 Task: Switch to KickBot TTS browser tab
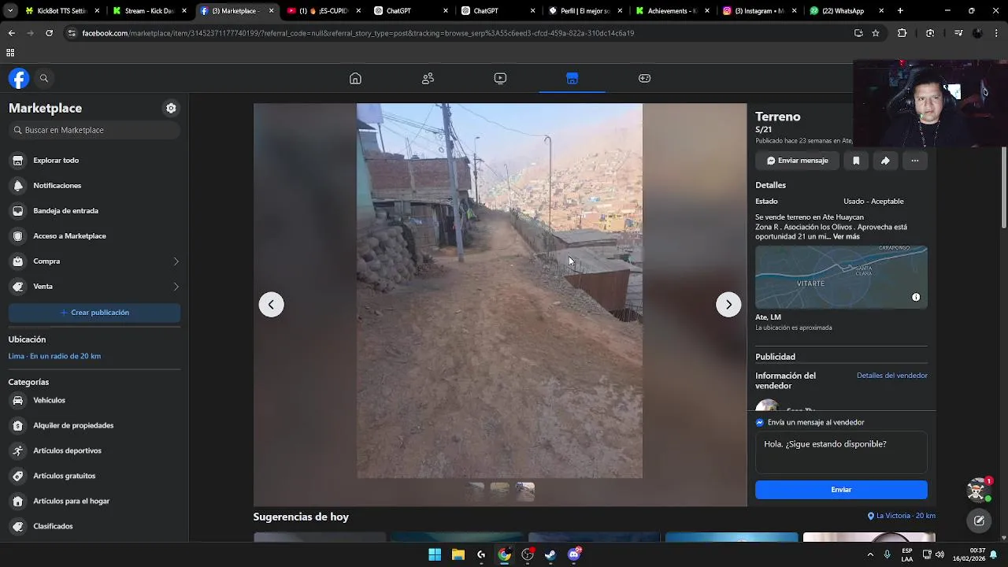(x=62, y=11)
